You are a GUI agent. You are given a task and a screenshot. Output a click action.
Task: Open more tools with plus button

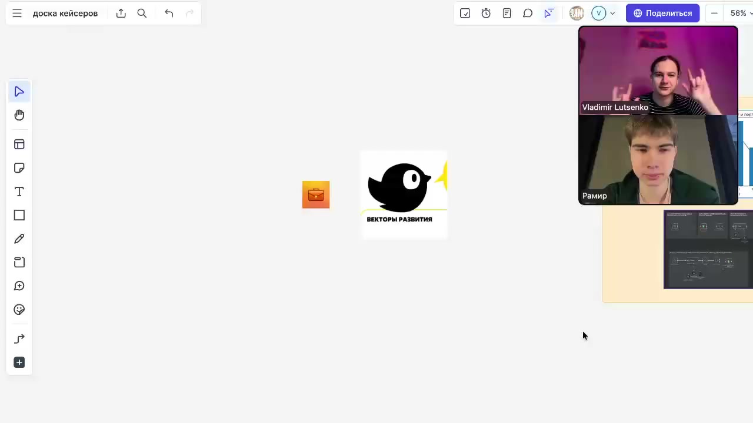click(19, 362)
